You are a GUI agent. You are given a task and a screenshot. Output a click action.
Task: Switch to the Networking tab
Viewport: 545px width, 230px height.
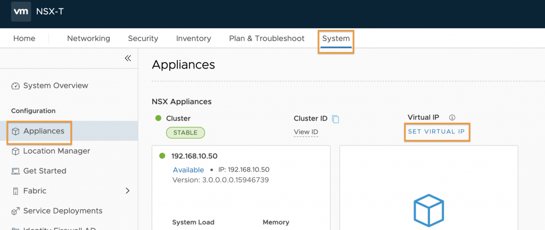coord(89,38)
